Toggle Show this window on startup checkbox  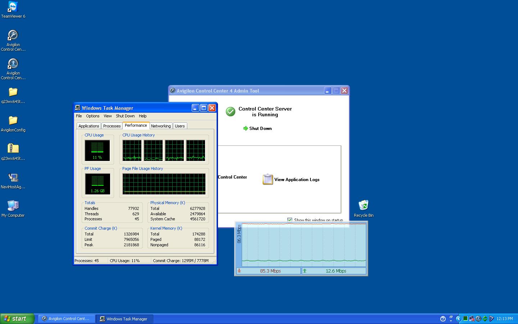pos(290,220)
